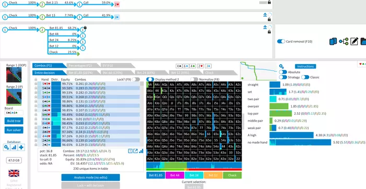Viewport: 366px width, 189px height.
Task: Click the small lock on the Bet 81.85 node
Action: click(85, 28)
